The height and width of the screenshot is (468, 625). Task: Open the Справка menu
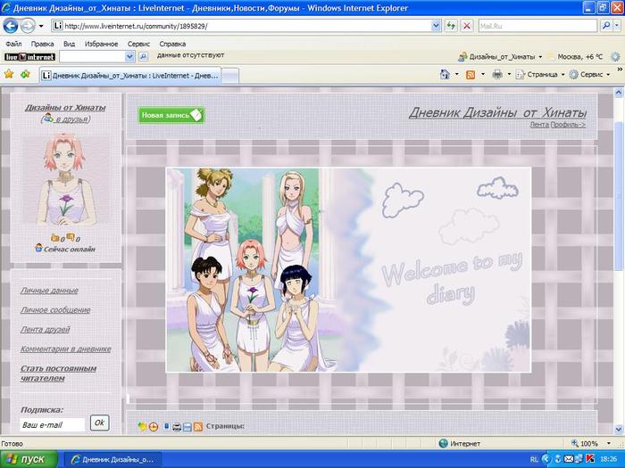point(172,44)
